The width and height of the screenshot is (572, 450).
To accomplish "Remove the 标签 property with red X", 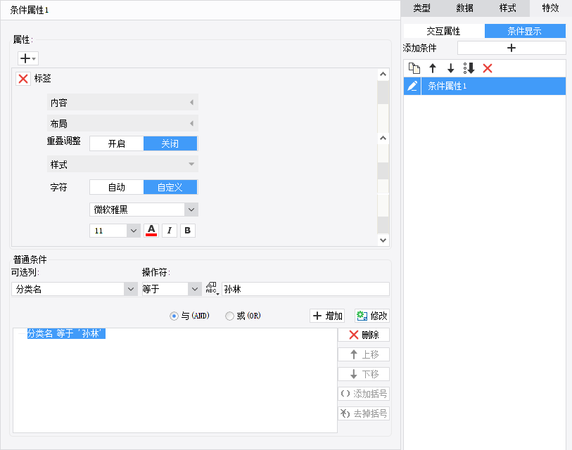I will tap(23, 79).
